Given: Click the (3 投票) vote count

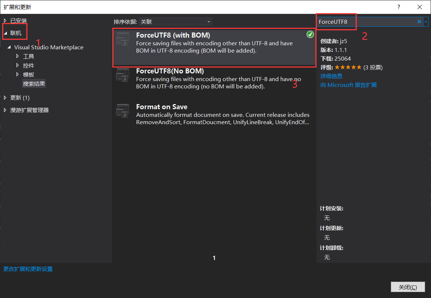Looking at the screenshot, I should coord(373,67).
